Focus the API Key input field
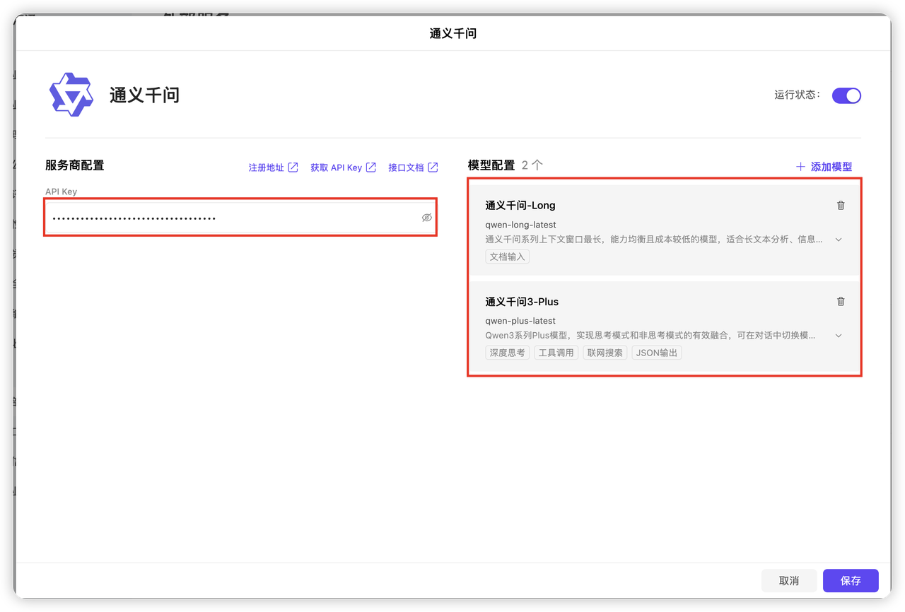This screenshot has height=612, width=905. coord(233,218)
